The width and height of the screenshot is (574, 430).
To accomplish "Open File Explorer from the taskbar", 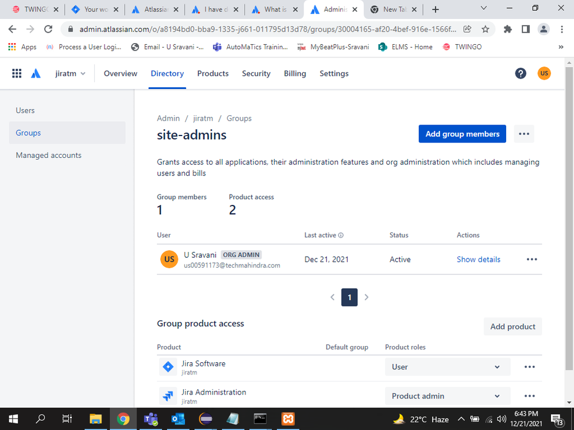I will [x=95, y=419].
